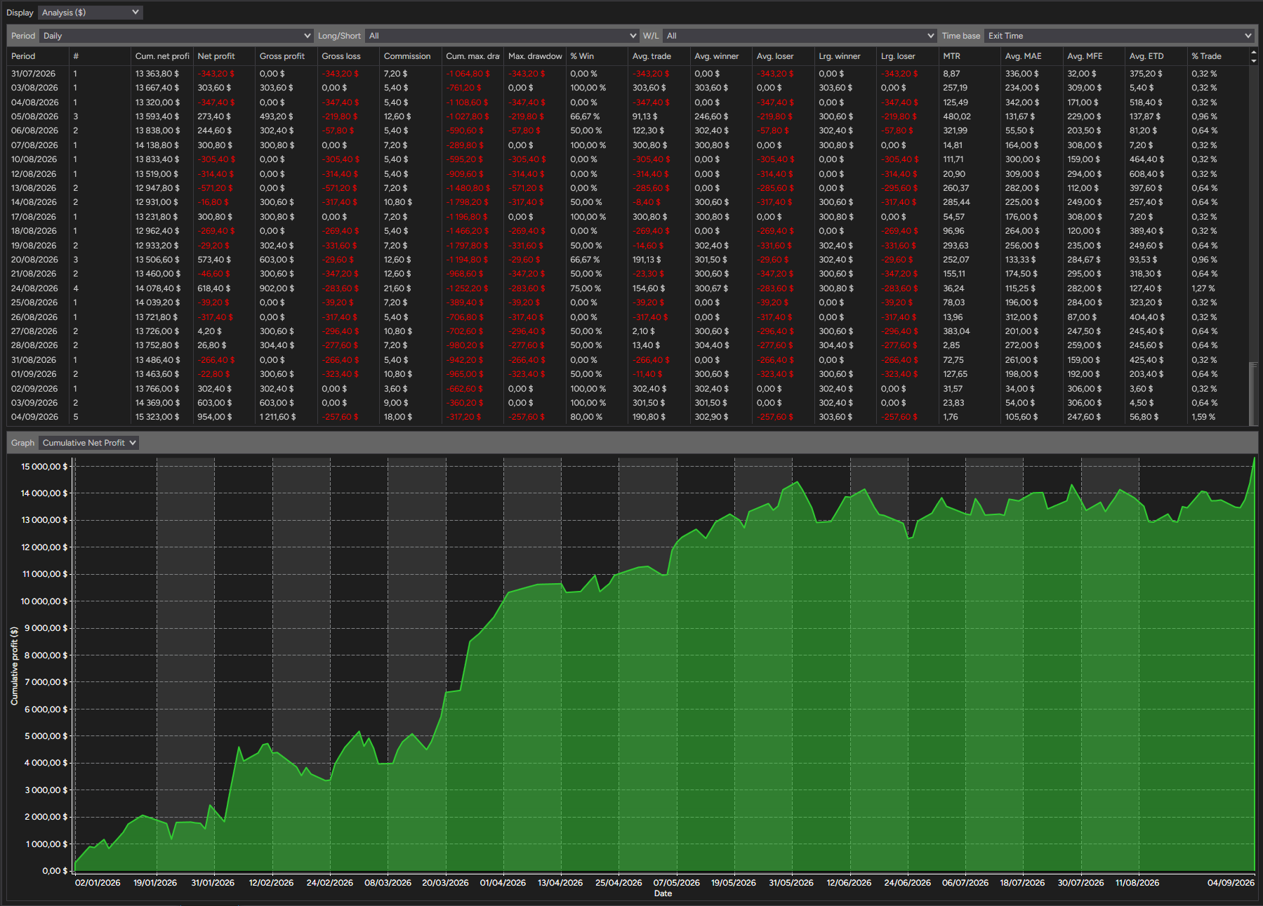Open the W/L filter dropdown
Viewport: 1263px width, 906px height.
[x=800, y=36]
